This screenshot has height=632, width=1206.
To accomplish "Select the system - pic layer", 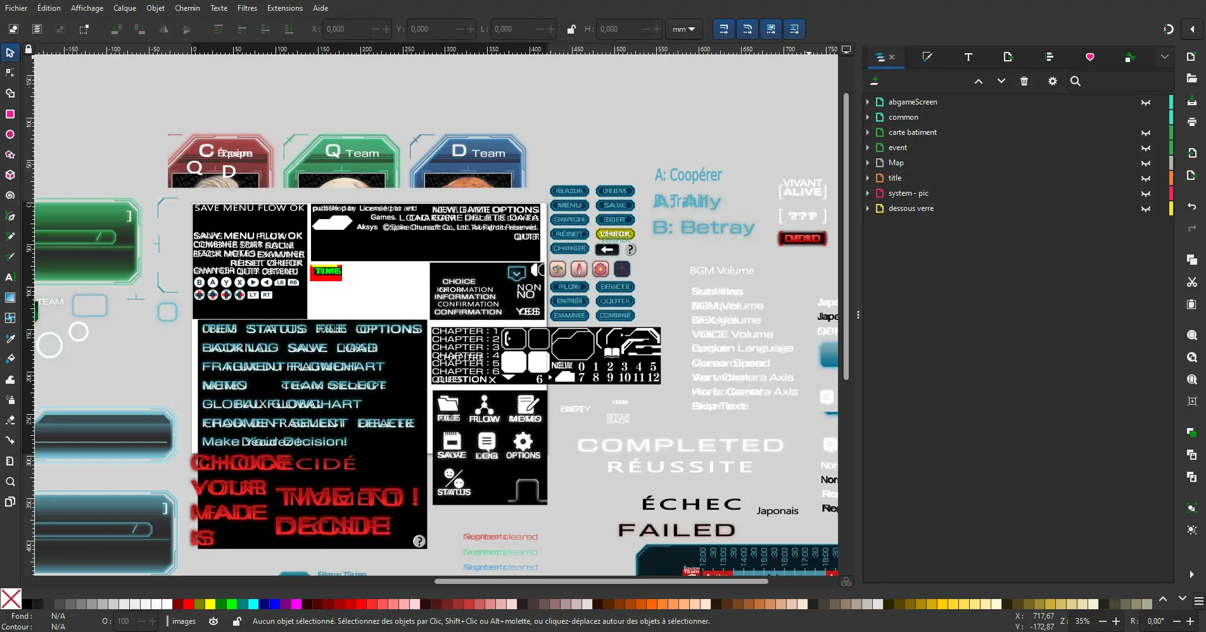I will pos(908,193).
